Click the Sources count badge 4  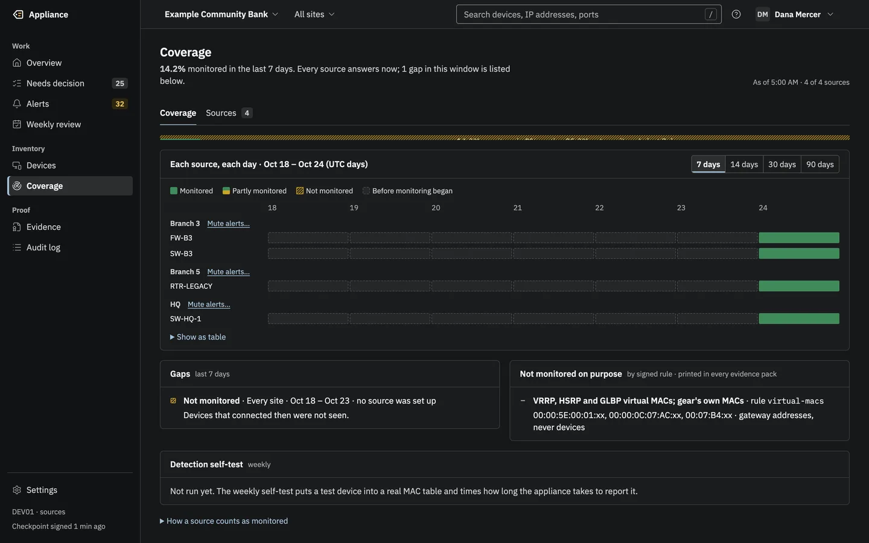click(247, 113)
